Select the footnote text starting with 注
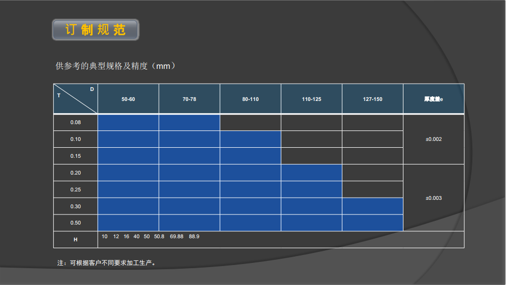This screenshot has height=285, width=506. 107,262
